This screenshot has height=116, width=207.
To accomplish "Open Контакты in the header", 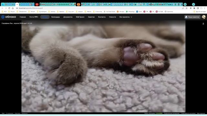I will point(102,17).
